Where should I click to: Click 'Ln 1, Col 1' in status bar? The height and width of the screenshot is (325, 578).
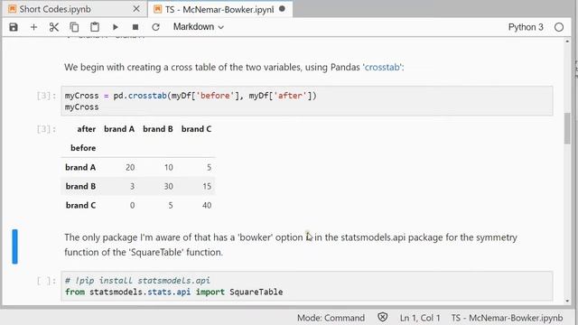[x=420, y=318]
